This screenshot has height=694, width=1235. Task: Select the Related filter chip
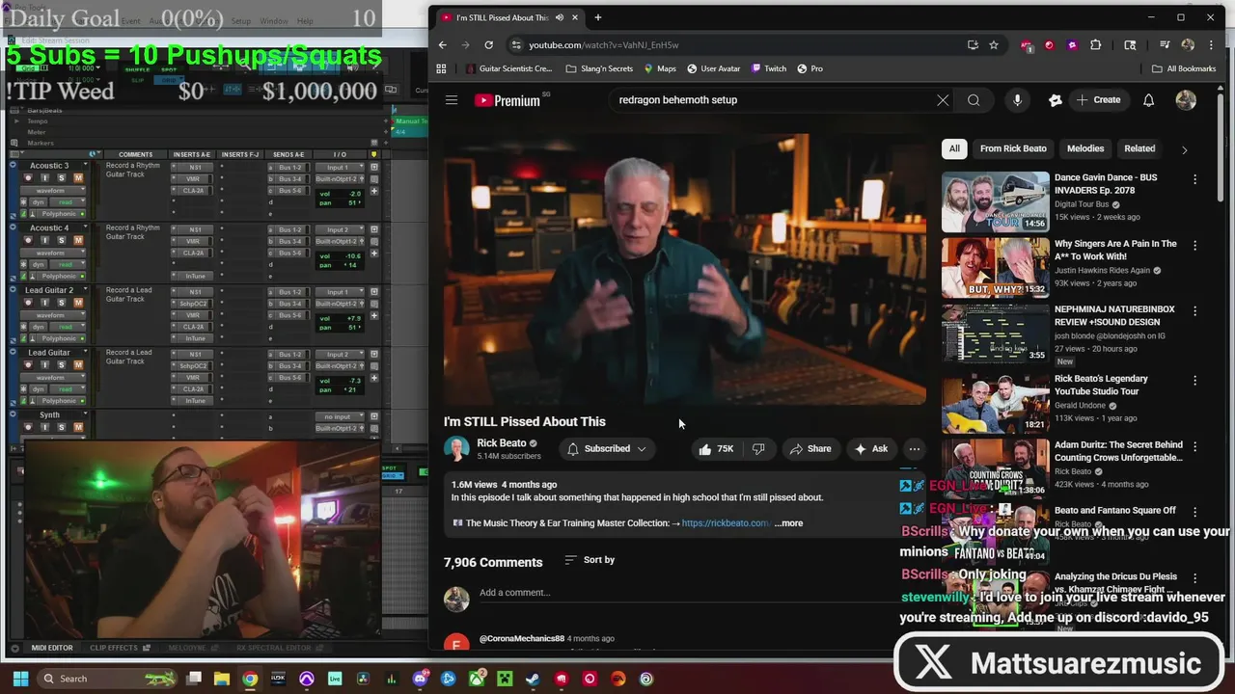tap(1139, 148)
